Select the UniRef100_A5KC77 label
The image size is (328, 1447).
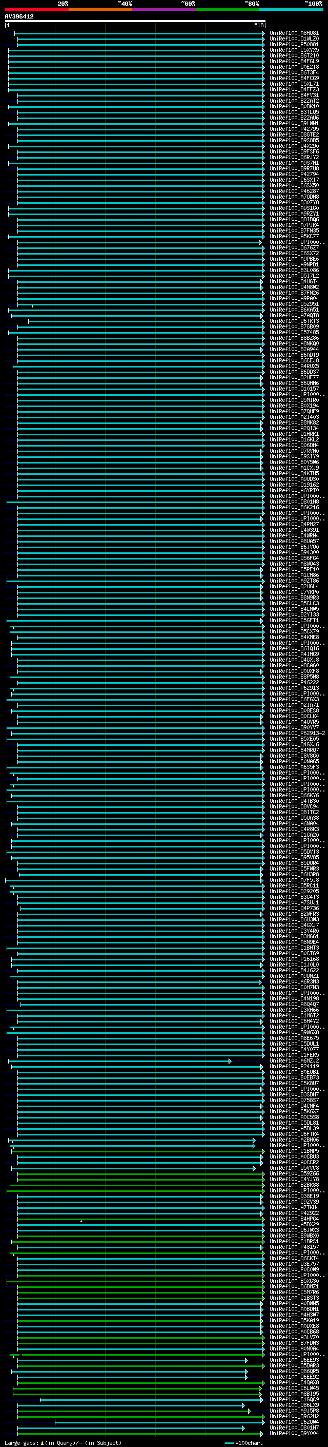(x=294, y=237)
